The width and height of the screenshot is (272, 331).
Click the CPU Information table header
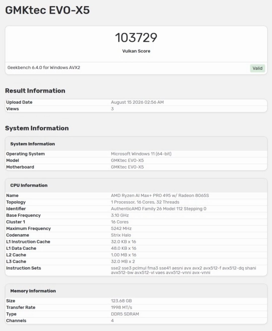[29, 185]
